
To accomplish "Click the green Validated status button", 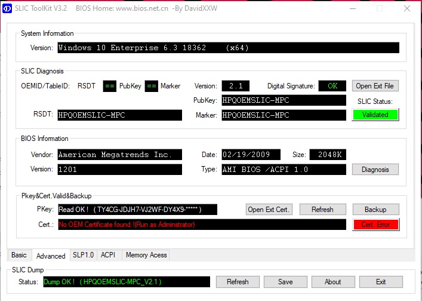I will tap(375, 115).
